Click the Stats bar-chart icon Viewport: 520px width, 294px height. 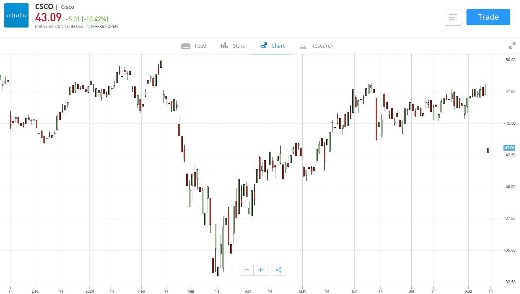pos(224,46)
